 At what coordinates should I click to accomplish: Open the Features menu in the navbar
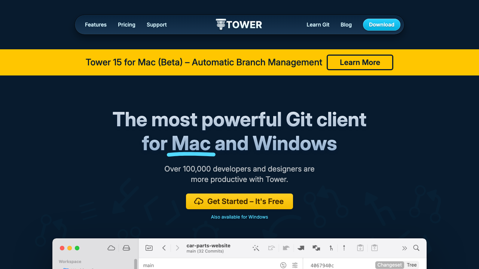(96, 25)
